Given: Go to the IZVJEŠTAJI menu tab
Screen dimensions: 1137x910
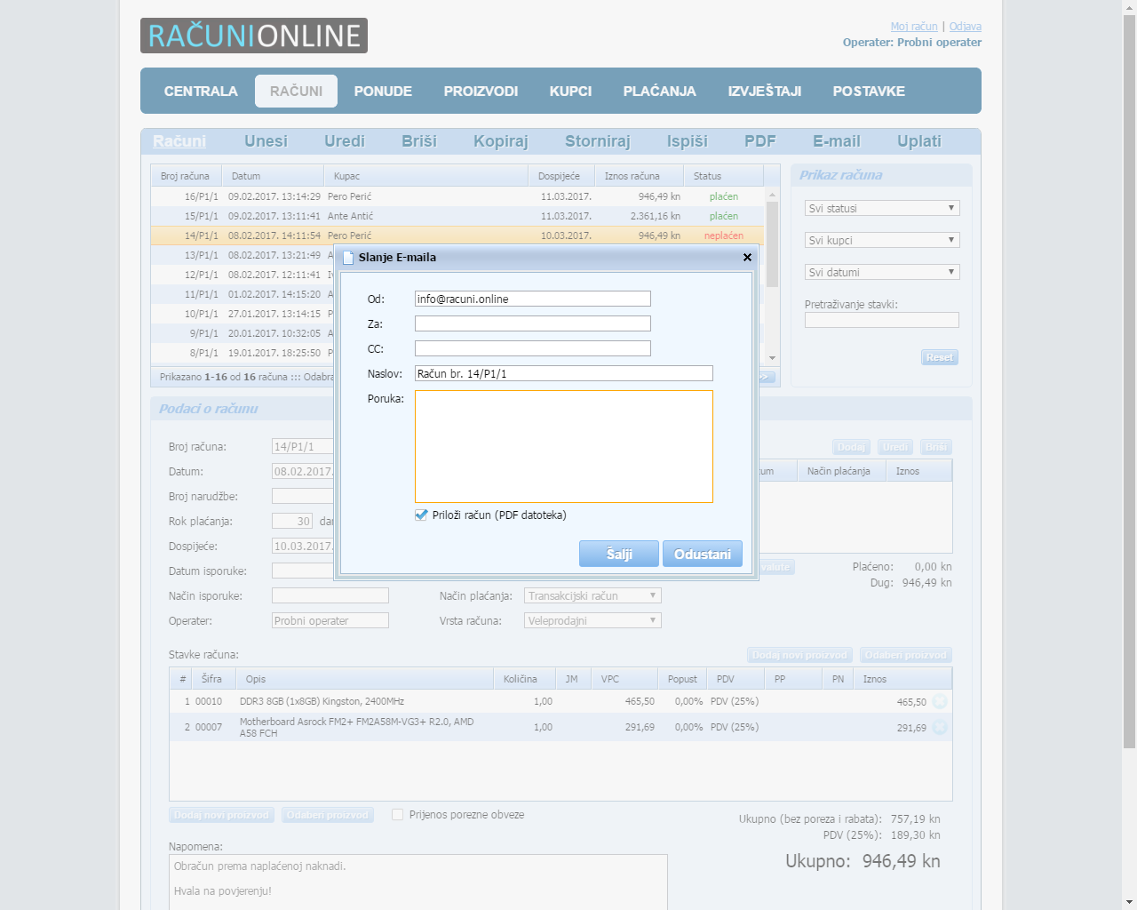Looking at the screenshot, I should (x=764, y=91).
